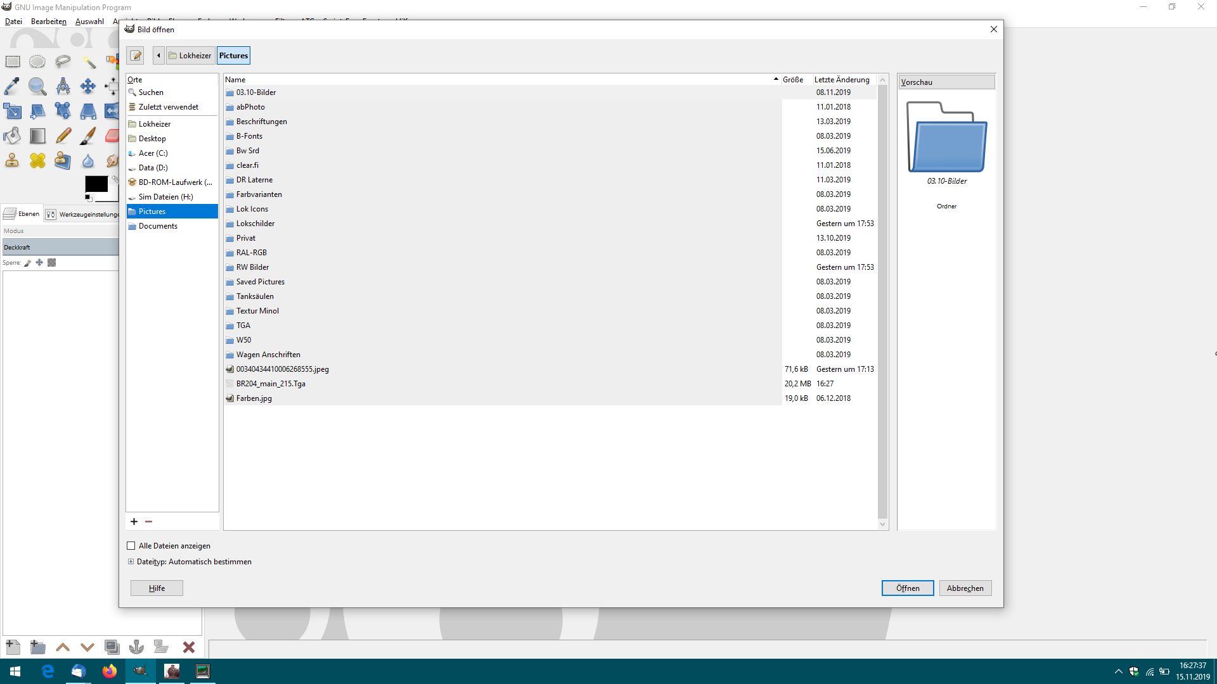
Task: Select the Farben.jpg file
Action: 254,398
